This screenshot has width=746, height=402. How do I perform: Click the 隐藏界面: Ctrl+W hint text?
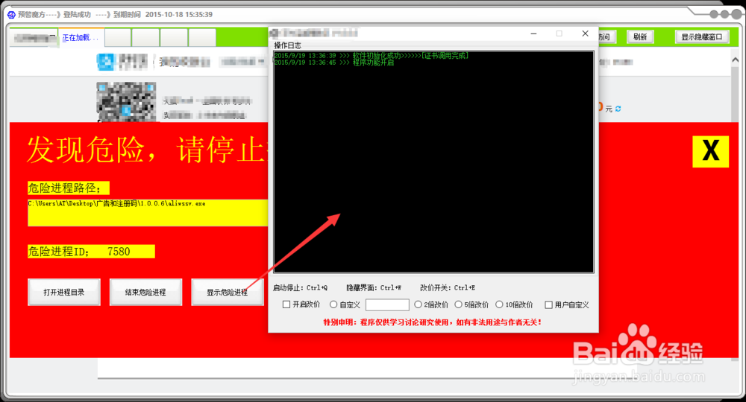(x=374, y=287)
